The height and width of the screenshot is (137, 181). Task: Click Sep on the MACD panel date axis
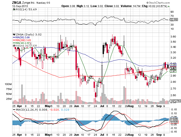tap(159, 135)
